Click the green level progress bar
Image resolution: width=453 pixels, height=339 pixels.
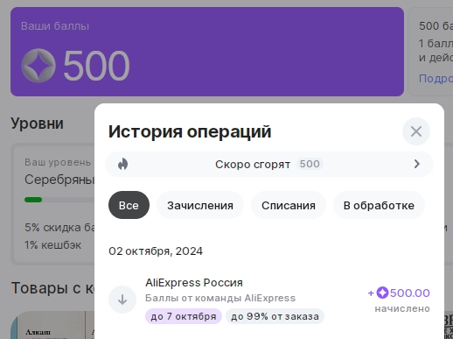(x=33, y=200)
